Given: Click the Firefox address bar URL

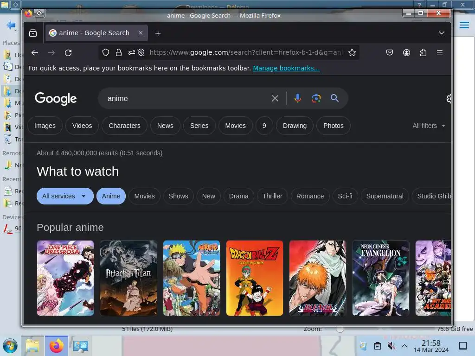Looking at the screenshot, I should click(246, 52).
